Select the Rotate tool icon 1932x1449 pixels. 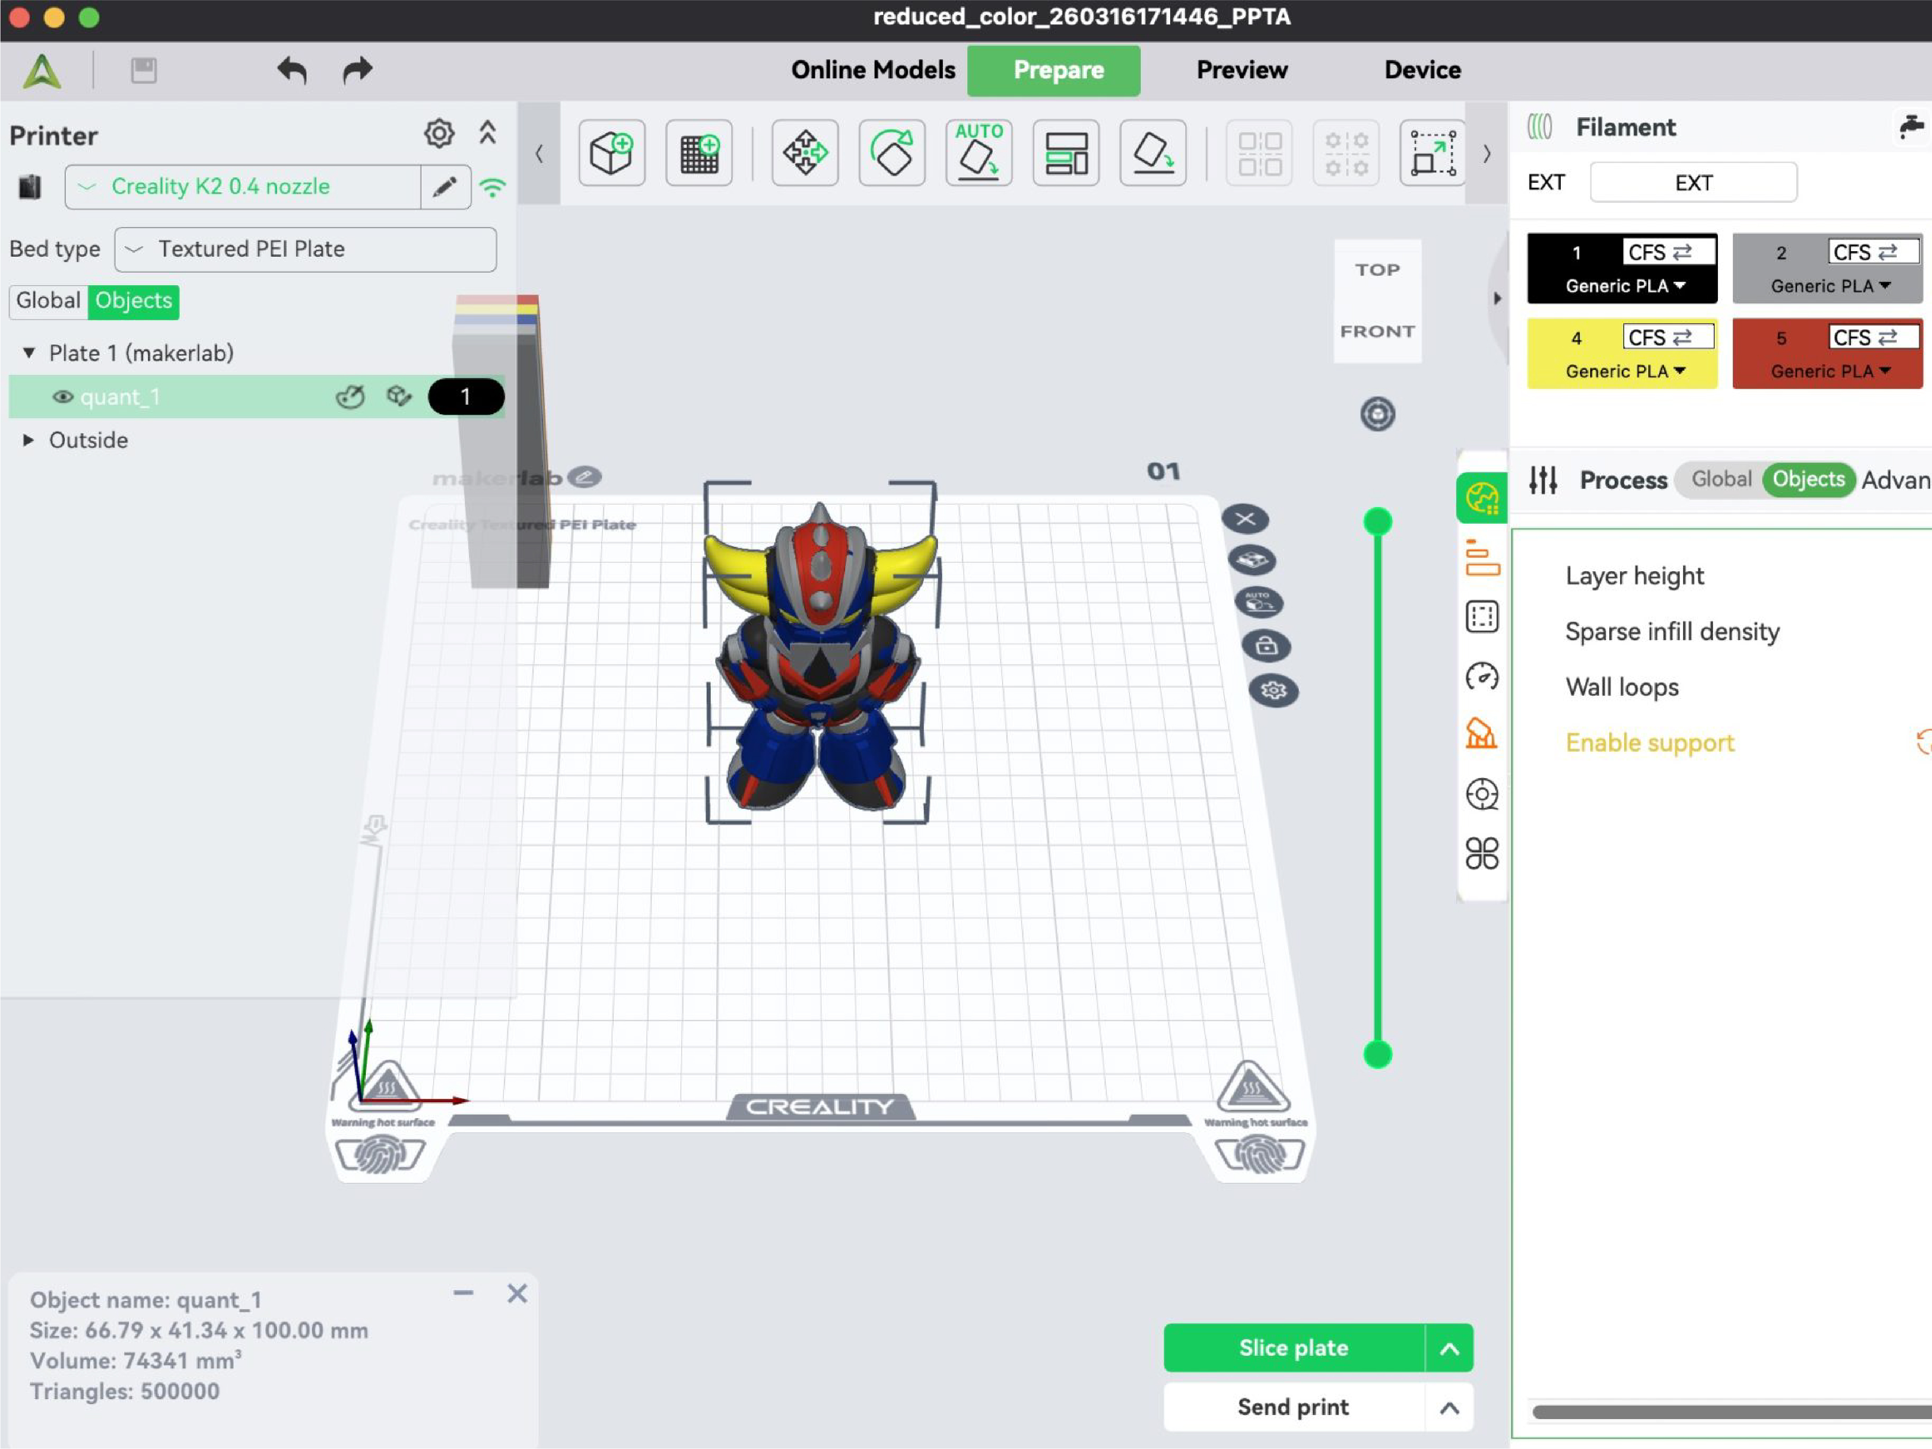[892, 154]
